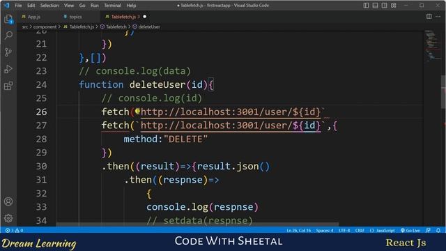This screenshot has height=251, width=446.
Task: Click the Spaces: 4 indentation setting
Action: click(325, 230)
